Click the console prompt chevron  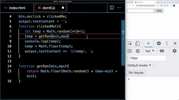coord(129,79)
